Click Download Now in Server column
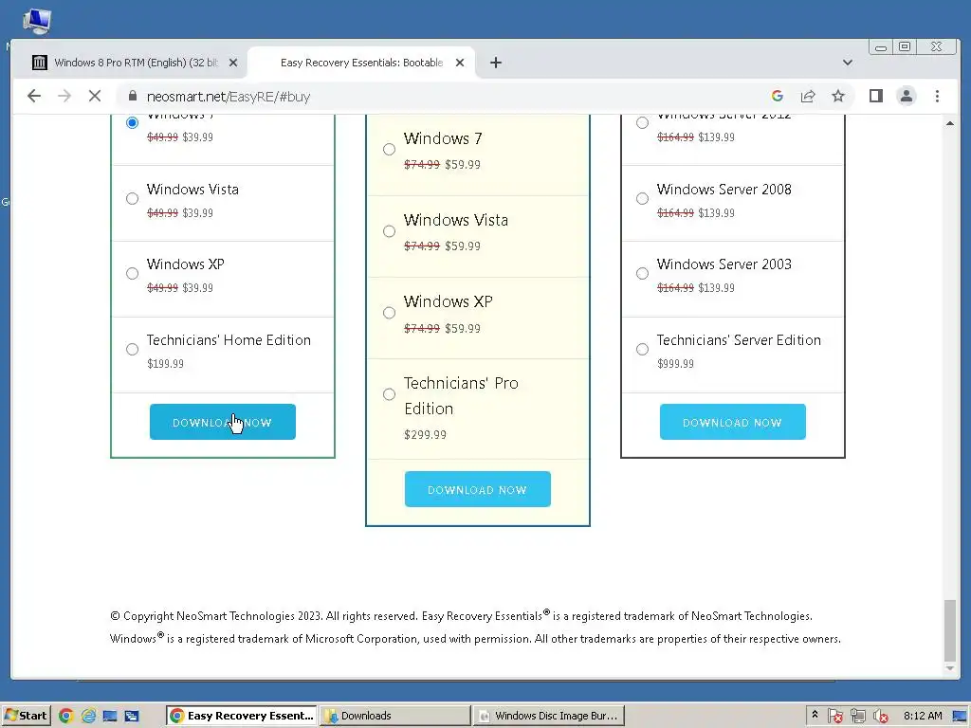 pyautogui.click(x=733, y=422)
